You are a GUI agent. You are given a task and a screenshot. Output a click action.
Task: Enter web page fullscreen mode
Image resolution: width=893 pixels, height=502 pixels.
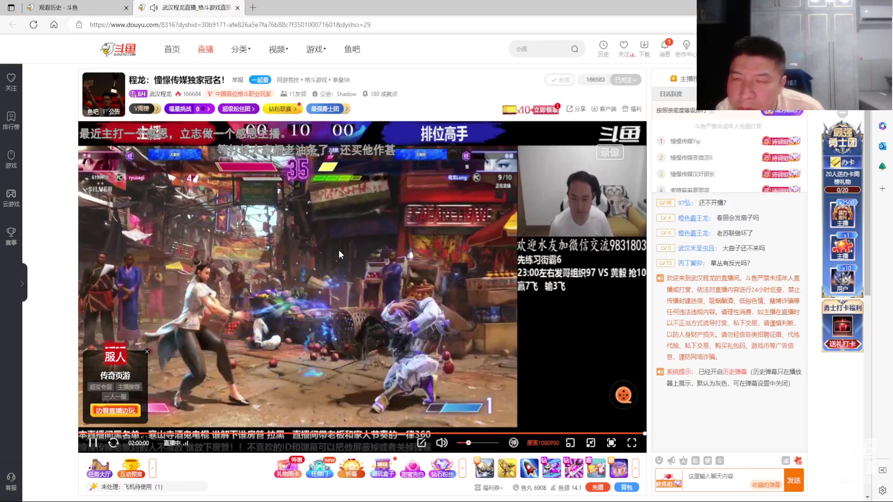[x=611, y=443]
